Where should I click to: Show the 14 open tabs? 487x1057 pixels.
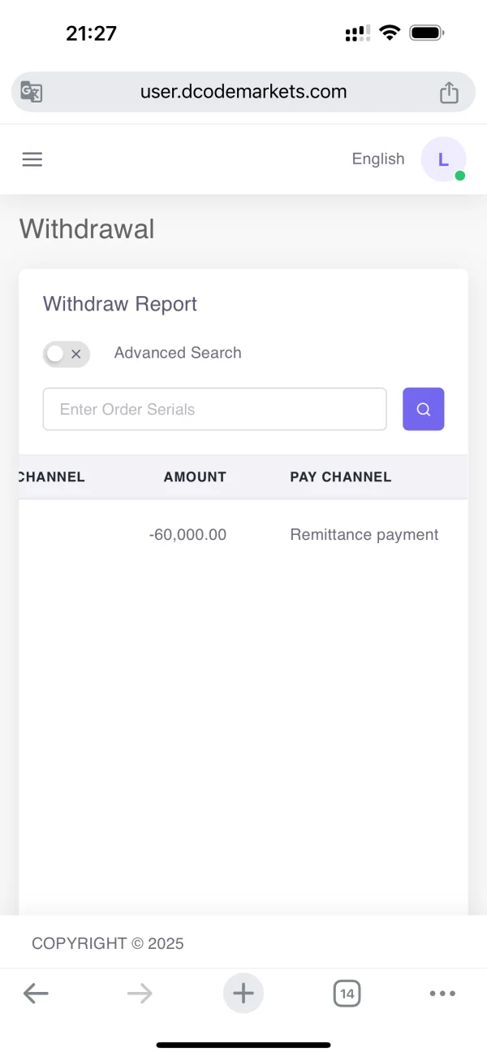click(347, 993)
